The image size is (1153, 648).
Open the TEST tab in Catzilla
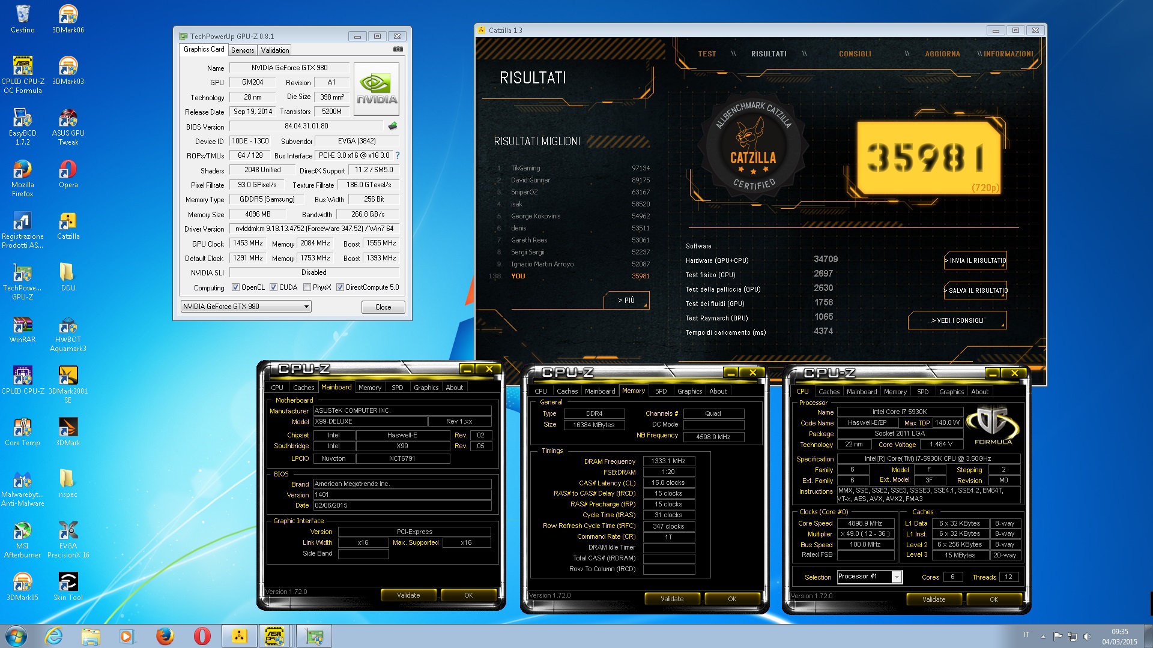pyautogui.click(x=707, y=54)
